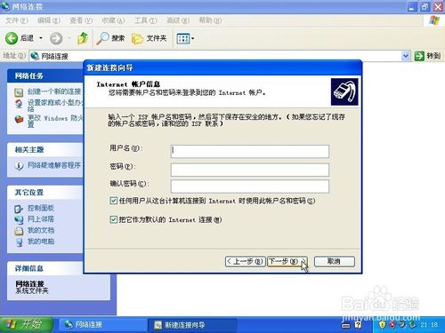Go up one folder level icon
The image size is (445, 333).
coord(83,38)
